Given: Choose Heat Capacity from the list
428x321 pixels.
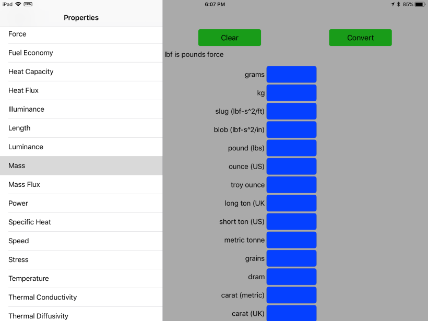Looking at the screenshot, I should pos(81,72).
